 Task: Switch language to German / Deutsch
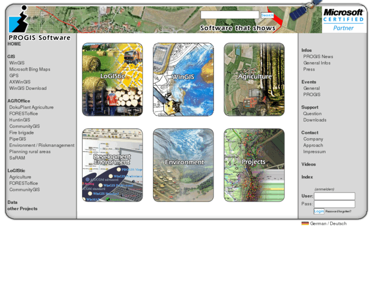[x=328, y=223]
